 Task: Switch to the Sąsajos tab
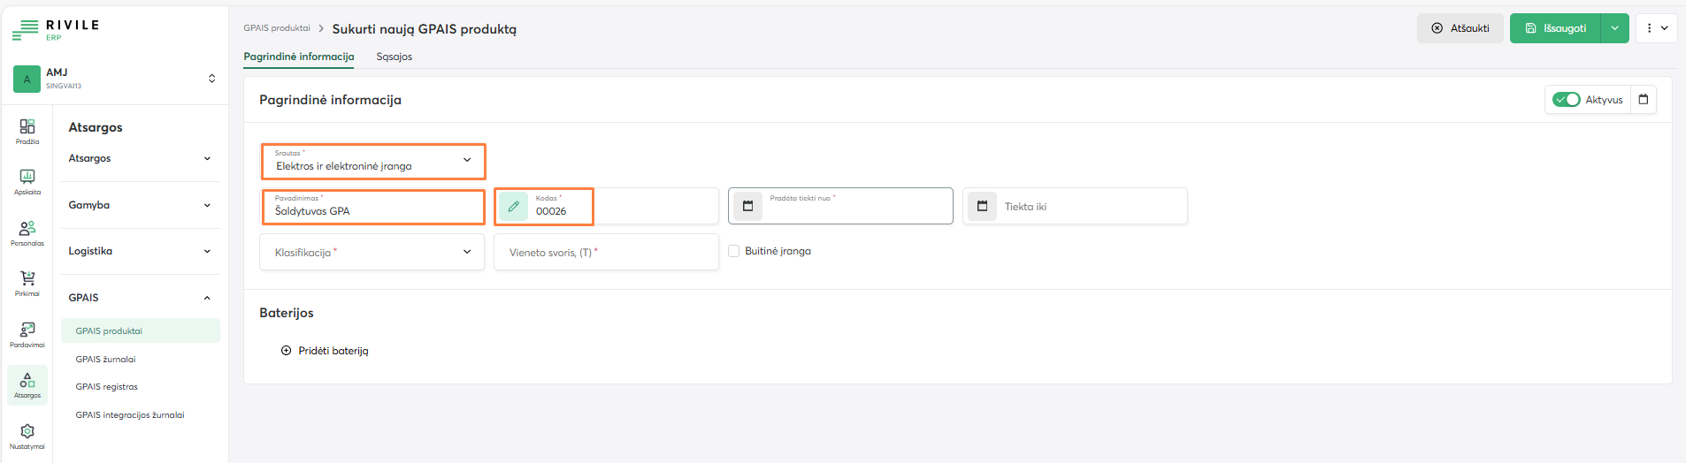click(394, 57)
